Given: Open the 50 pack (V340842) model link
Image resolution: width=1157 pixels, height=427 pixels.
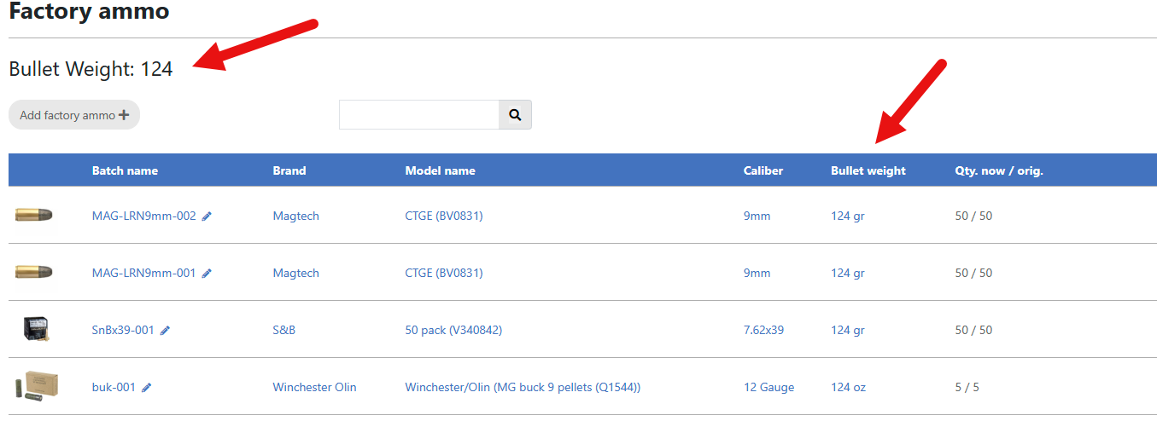Looking at the screenshot, I should click(x=453, y=330).
